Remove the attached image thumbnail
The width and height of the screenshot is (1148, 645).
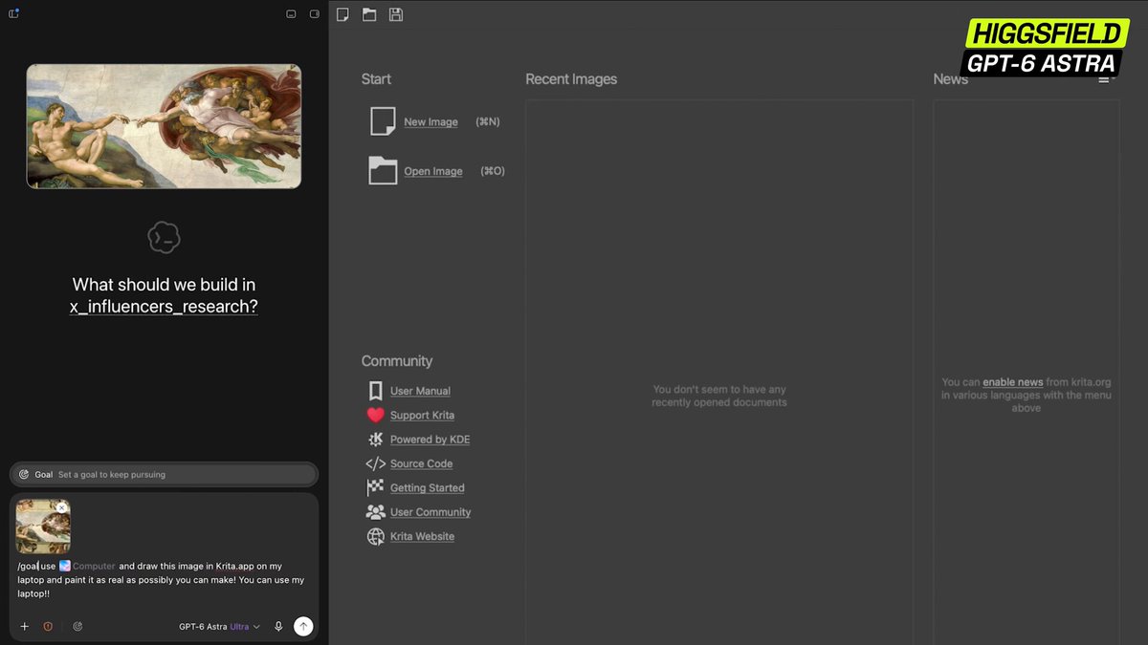click(x=61, y=507)
